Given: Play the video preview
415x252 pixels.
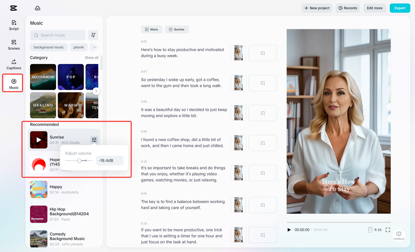Looking at the screenshot, I should (x=289, y=230).
